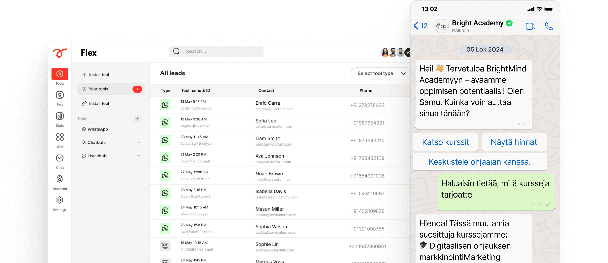Select WhatsApp in the Tools list

(x=97, y=129)
